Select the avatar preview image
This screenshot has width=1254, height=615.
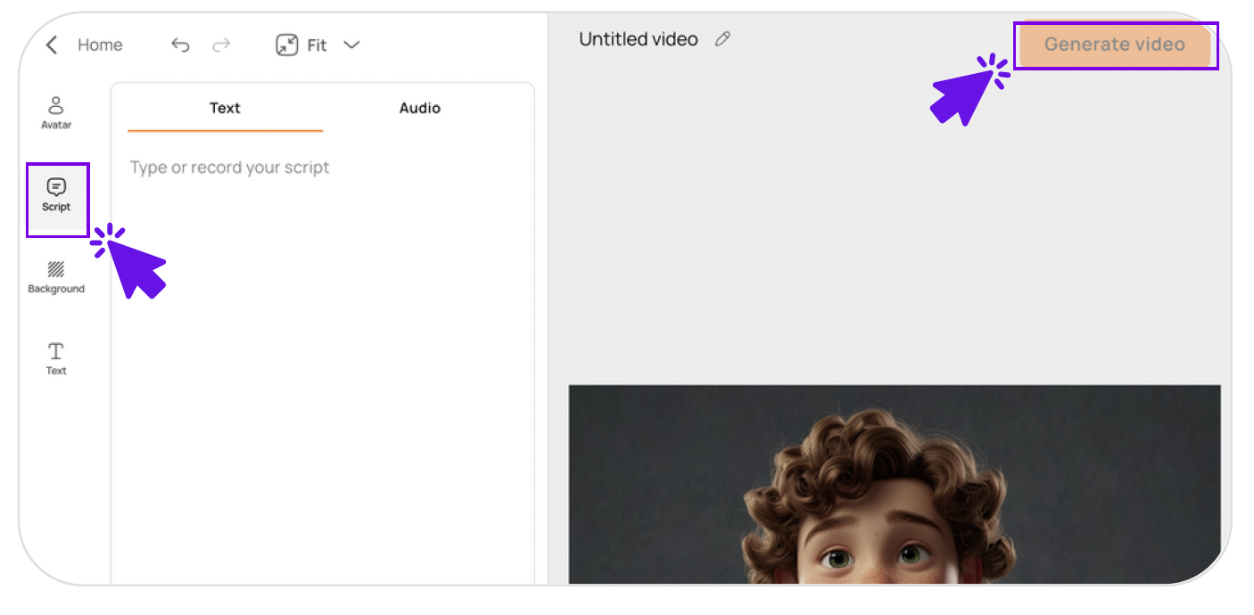(895, 484)
